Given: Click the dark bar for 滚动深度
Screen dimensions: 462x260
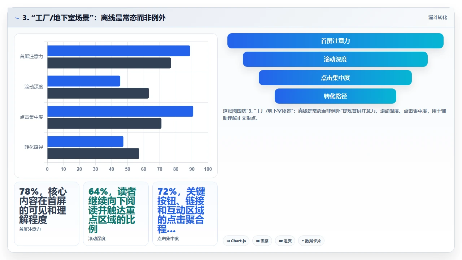Looking at the screenshot, I should tap(98, 93).
